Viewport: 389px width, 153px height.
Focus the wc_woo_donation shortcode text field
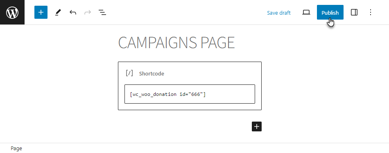[190, 94]
